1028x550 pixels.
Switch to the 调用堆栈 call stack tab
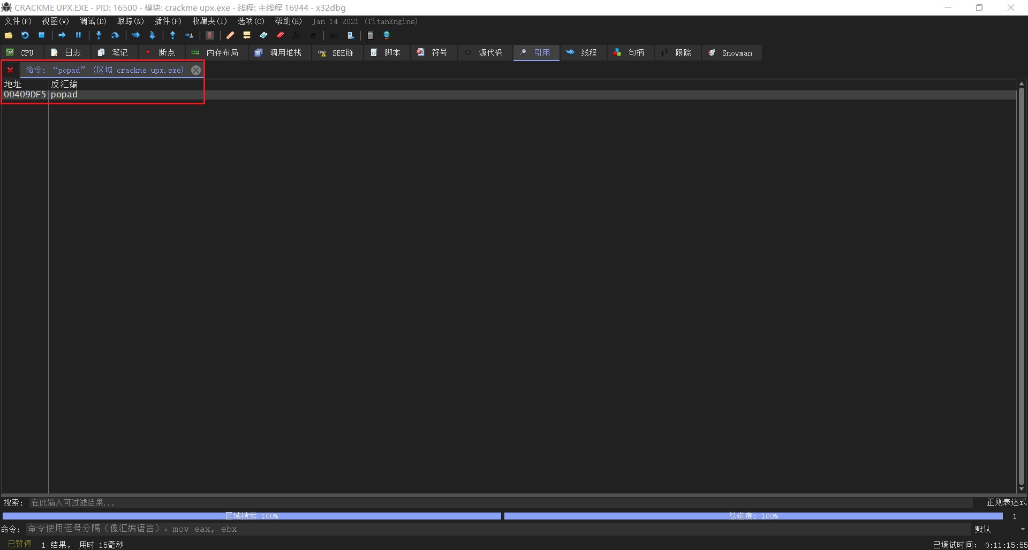click(279, 52)
